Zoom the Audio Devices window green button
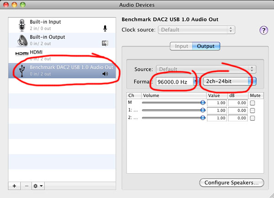Screen dimensions: 274x198 pyautogui.click(x=23, y=5)
